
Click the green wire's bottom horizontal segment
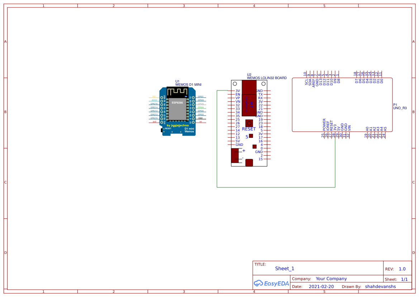[x=276, y=187]
